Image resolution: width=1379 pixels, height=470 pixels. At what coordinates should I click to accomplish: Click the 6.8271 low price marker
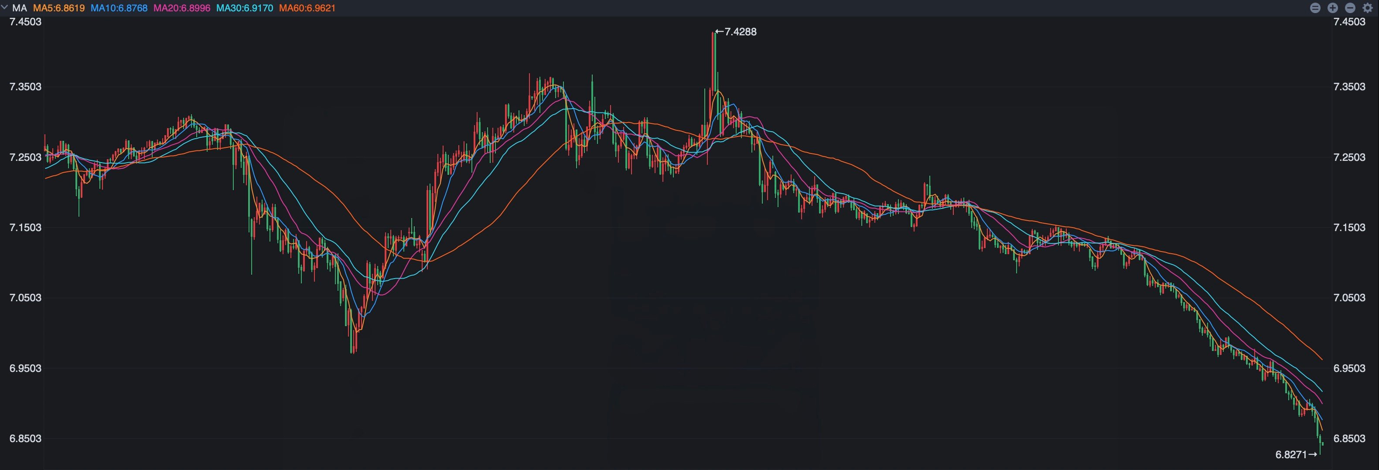(1296, 454)
